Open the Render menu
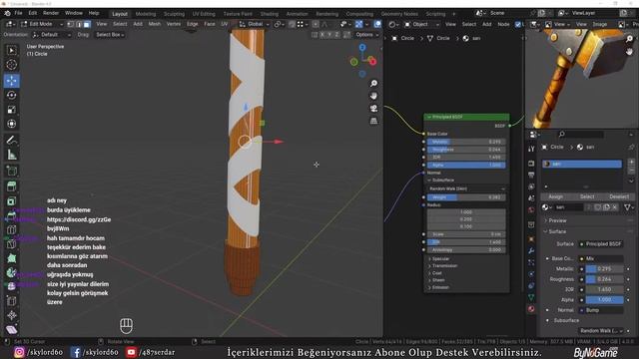The image size is (639, 359). (x=51, y=13)
